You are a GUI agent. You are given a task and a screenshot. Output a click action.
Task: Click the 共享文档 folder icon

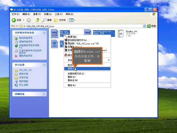tap(16, 78)
